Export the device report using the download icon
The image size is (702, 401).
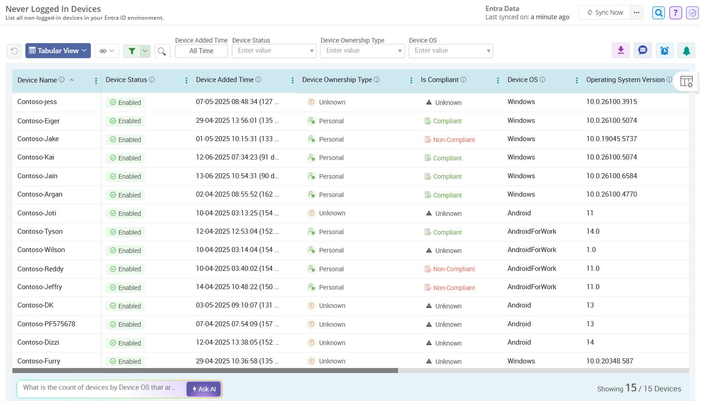coord(620,50)
